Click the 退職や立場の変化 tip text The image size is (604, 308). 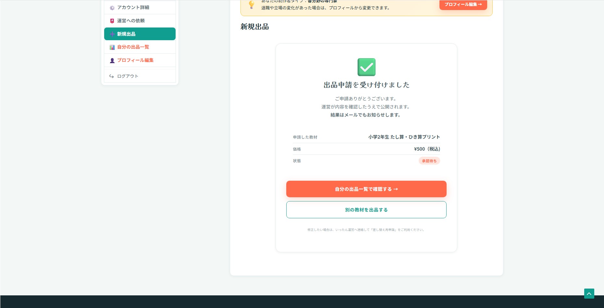326,8
